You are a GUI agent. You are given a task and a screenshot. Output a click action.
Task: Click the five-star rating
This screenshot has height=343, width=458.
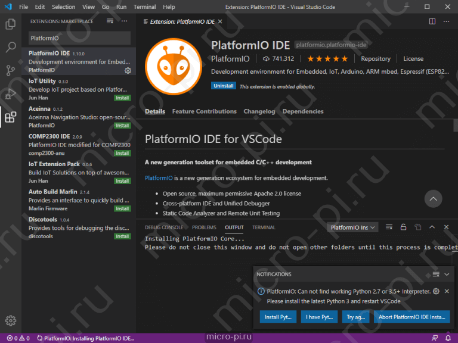click(327, 58)
